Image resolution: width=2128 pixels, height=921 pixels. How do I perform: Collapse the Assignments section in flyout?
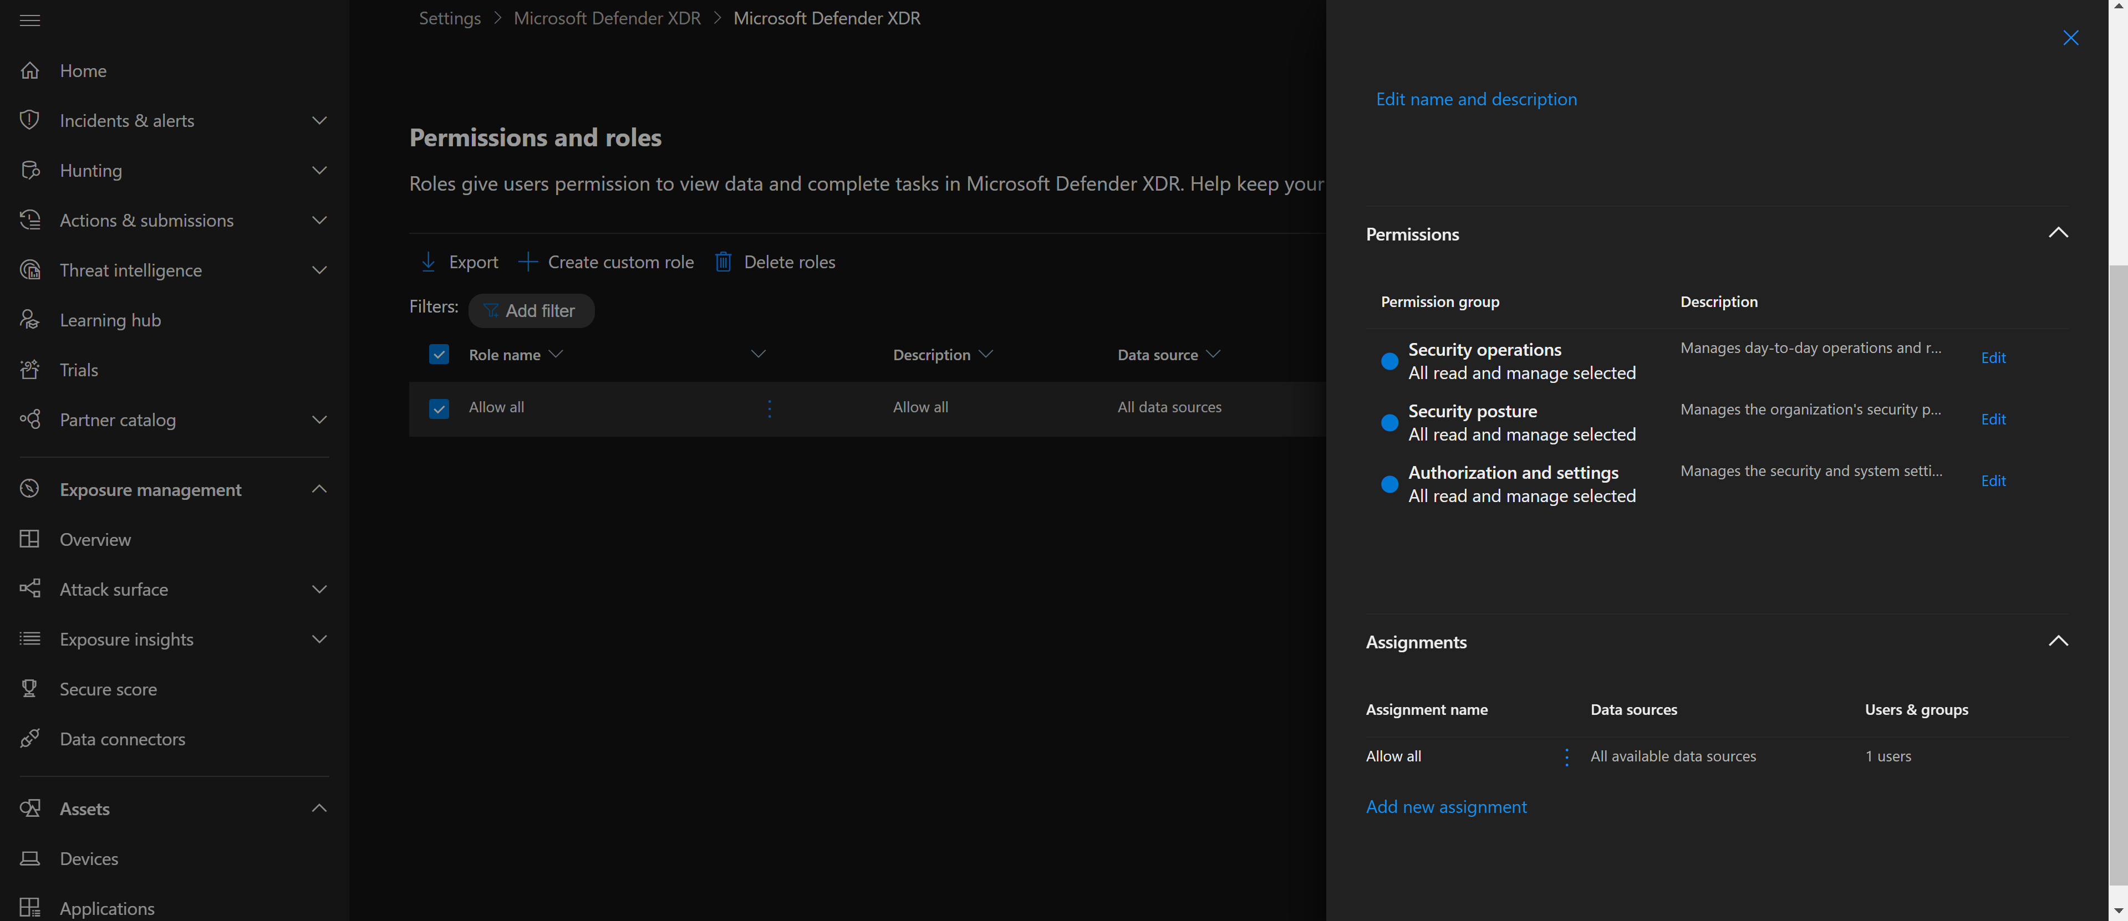click(2058, 642)
